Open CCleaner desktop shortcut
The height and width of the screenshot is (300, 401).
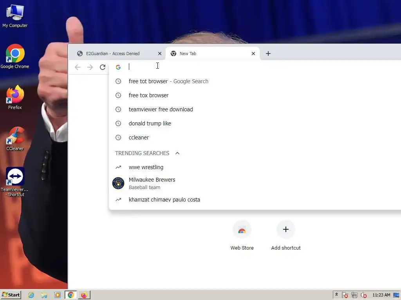(x=15, y=139)
